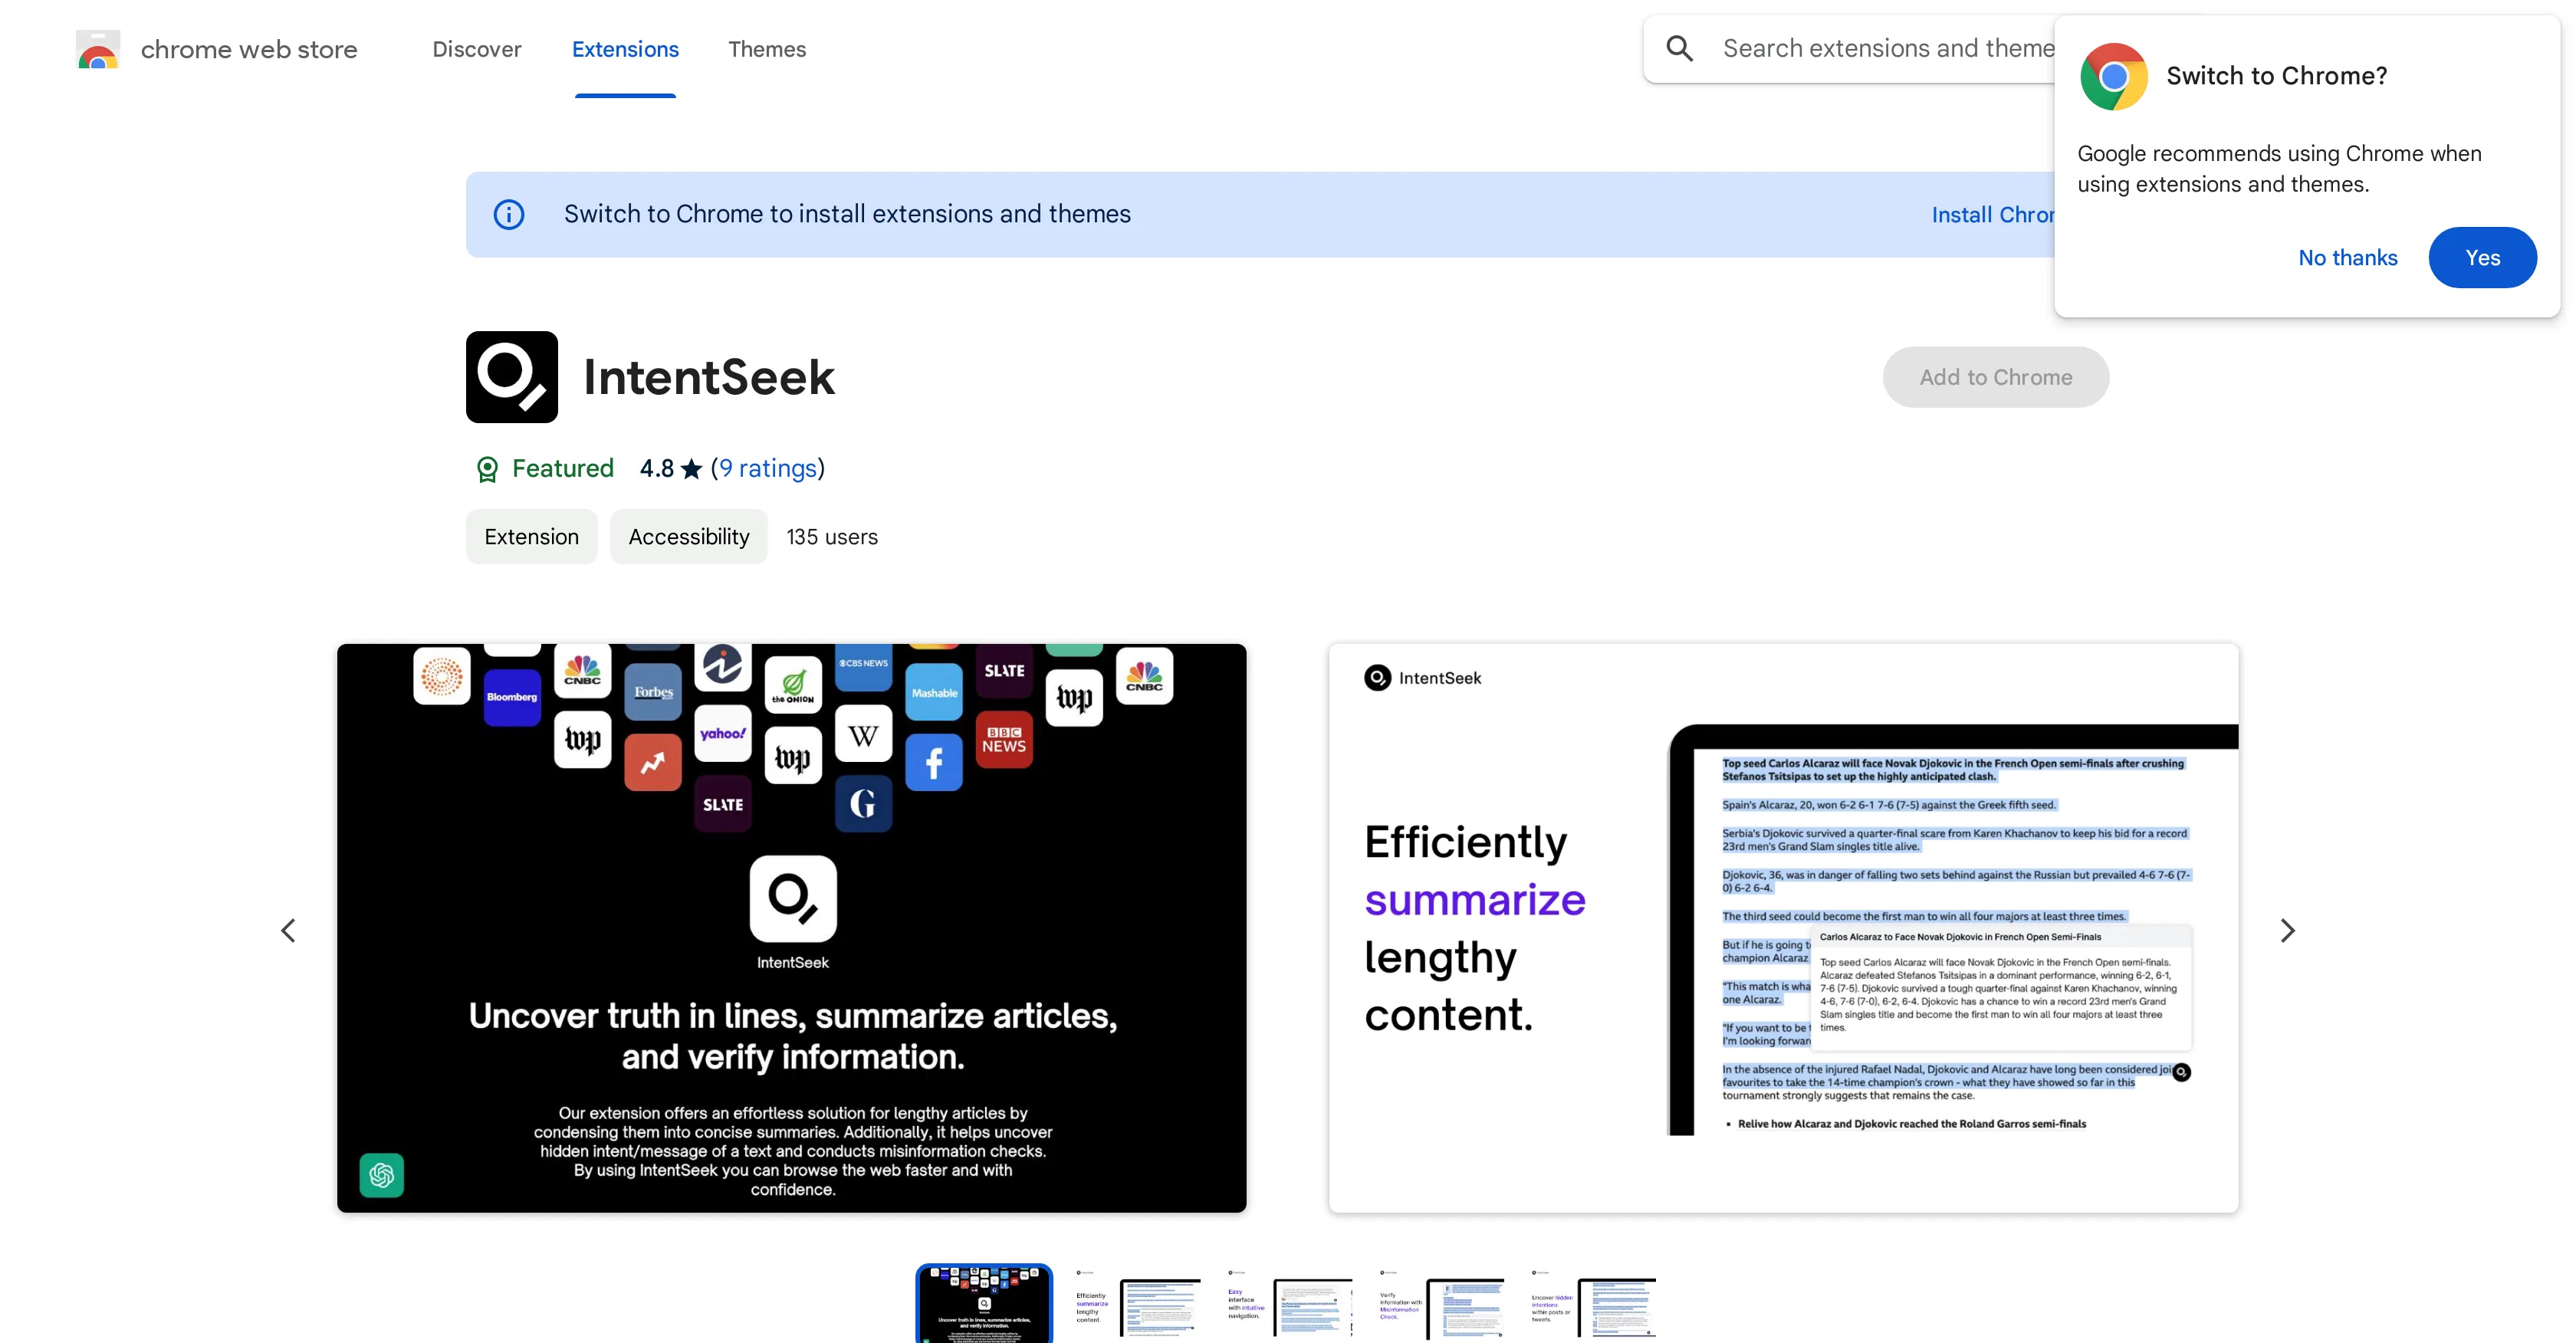Click the info icon in the blue banner

(508, 214)
